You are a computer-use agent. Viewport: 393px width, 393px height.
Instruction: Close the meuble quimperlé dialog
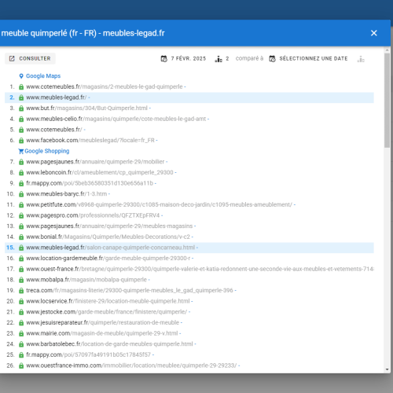[374, 33]
